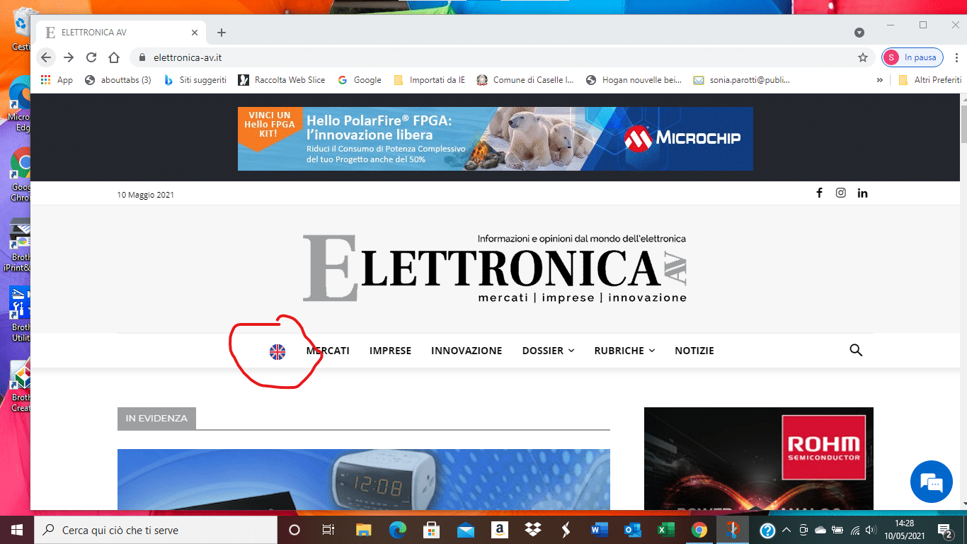Open Outlook from the taskbar
Image resolution: width=967 pixels, height=544 pixels.
tap(632, 530)
